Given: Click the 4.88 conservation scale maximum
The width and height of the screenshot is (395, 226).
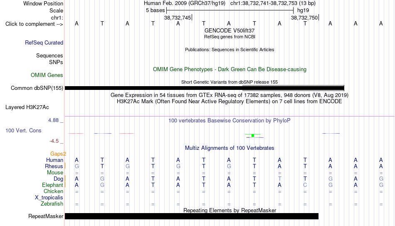Looking at the screenshot, I should [53, 120].
